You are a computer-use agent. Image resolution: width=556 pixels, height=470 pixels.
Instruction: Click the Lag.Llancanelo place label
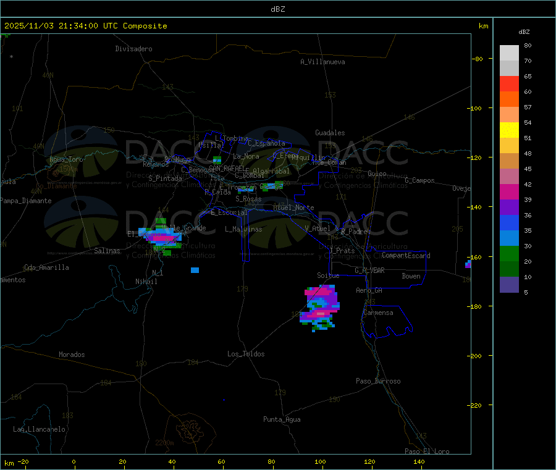pos(39,429)
